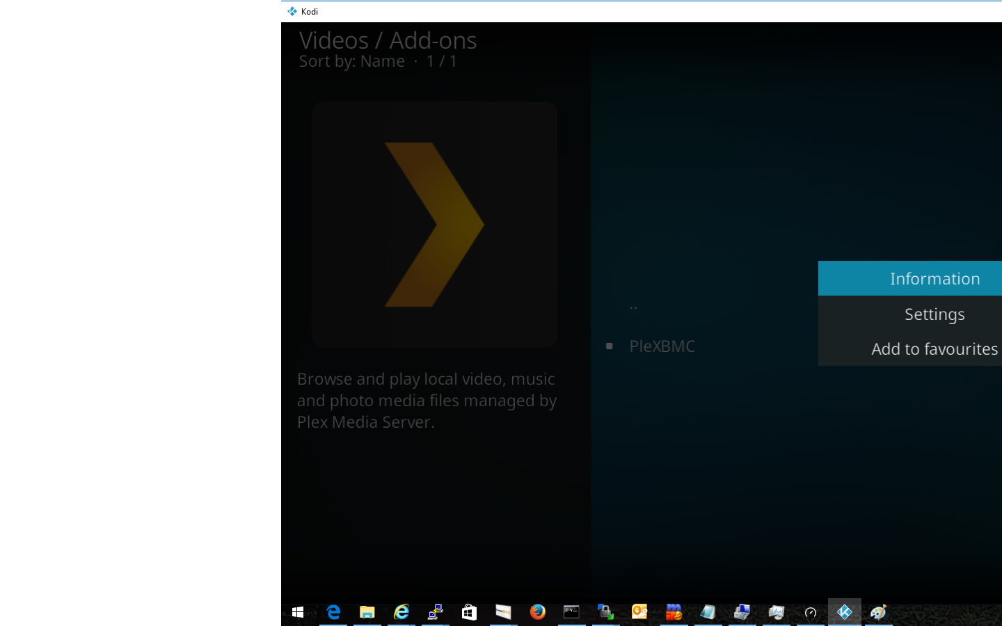Screen dimensions: 1002x626
Task: Launch Firefox from taskbar
Action: (x=538, y=612)
